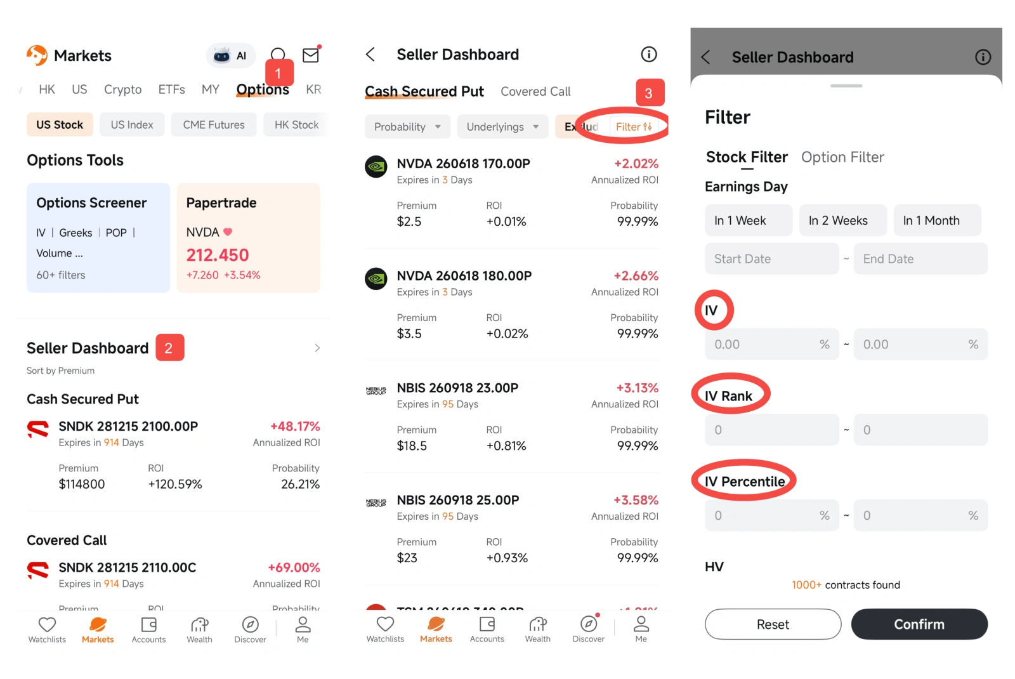Focus the IV Percentile minimum field

(772, 515)
